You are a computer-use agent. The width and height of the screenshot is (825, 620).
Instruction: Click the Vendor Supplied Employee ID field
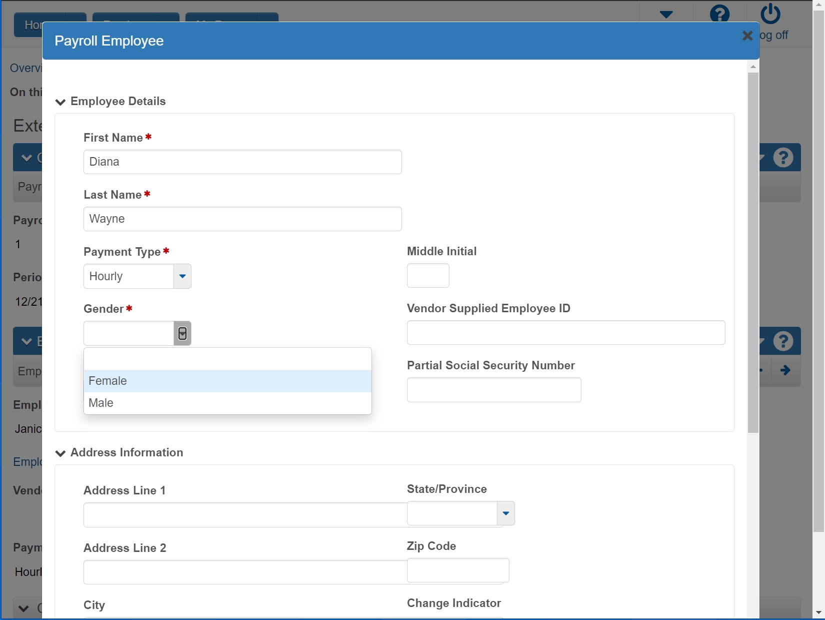pos(566,332)
